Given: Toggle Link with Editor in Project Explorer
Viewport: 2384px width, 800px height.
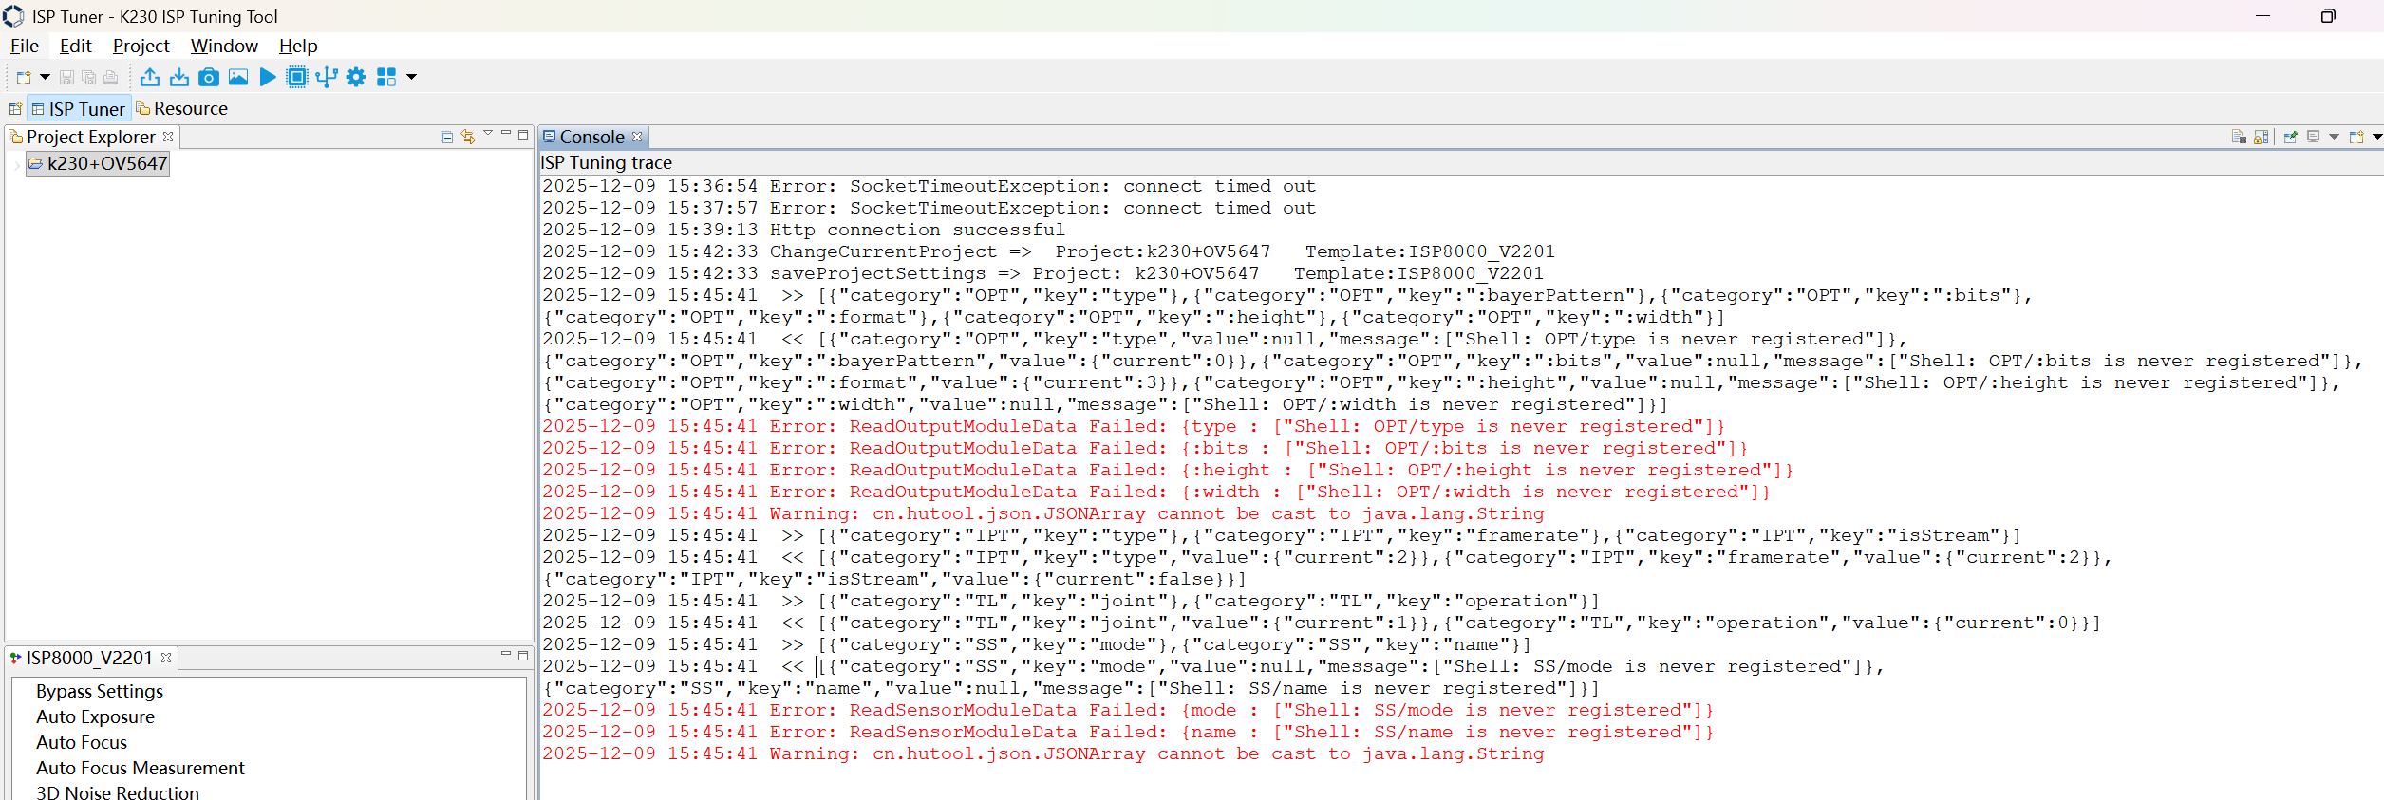Looking at the screenshot, I should coord(468,137).
